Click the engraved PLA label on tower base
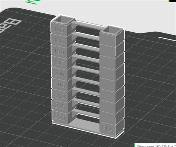Viewport: 176px width, 147px height. pos(107,129)
